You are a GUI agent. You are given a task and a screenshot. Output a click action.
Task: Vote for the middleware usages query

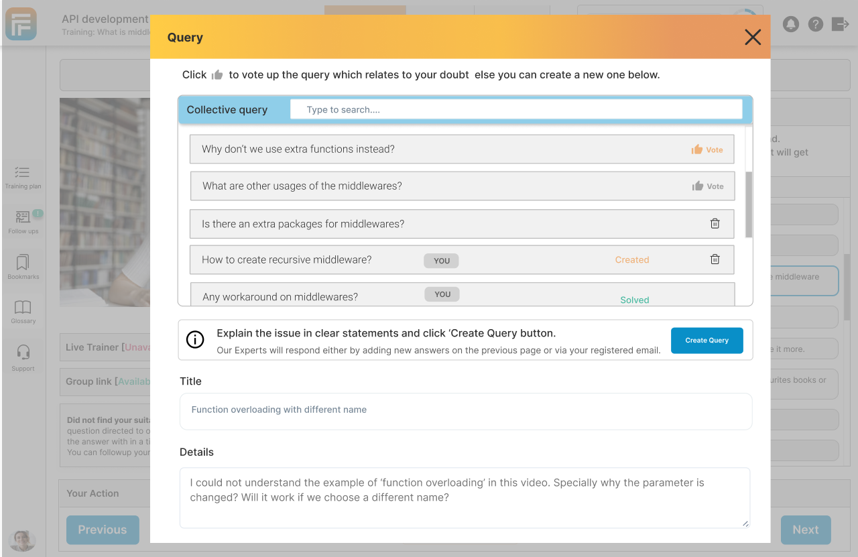(x=708, y=186)
